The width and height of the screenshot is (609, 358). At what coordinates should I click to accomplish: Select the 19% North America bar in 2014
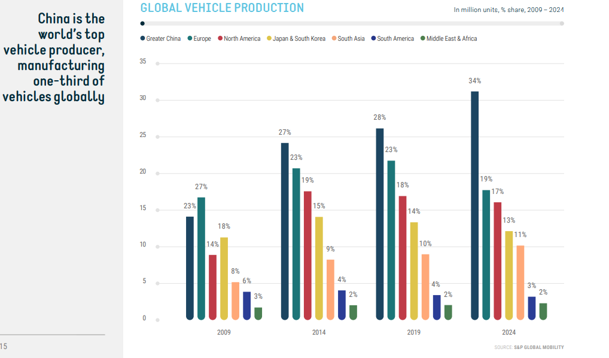(307, 255)
